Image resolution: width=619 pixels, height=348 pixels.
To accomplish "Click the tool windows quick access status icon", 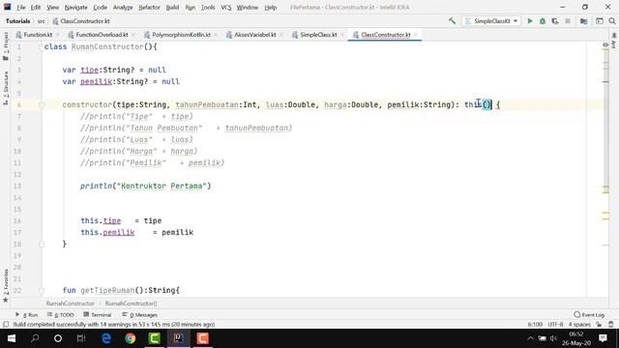I will (6, 325).
